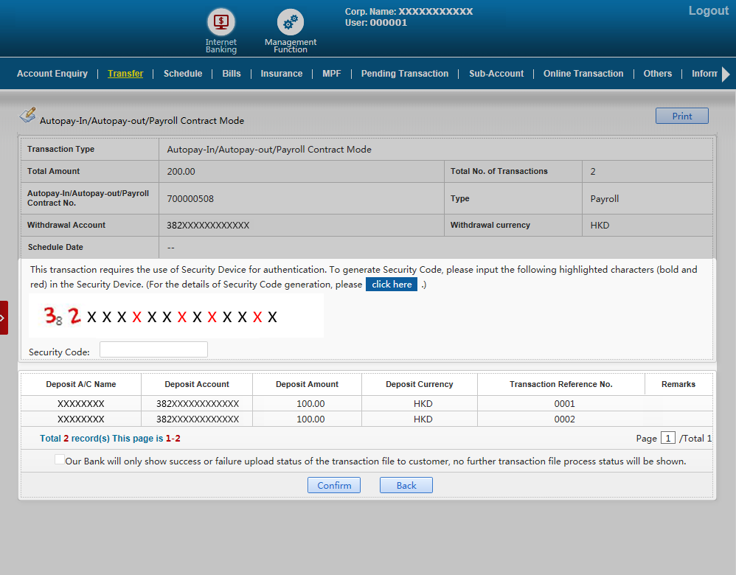The image size is (736, 575).
Task: Open the Internet Banking icon
Action: (221, 22)
